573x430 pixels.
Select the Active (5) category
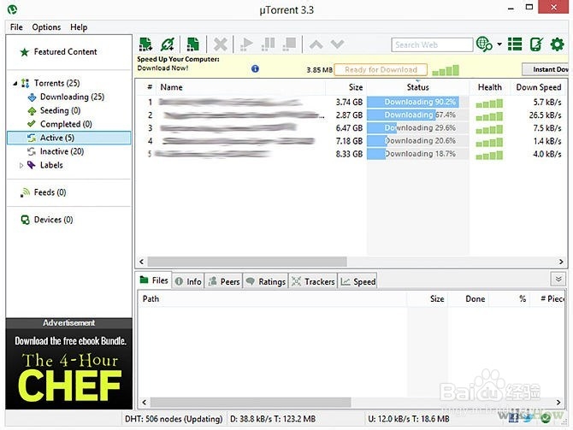coord(68,138)
